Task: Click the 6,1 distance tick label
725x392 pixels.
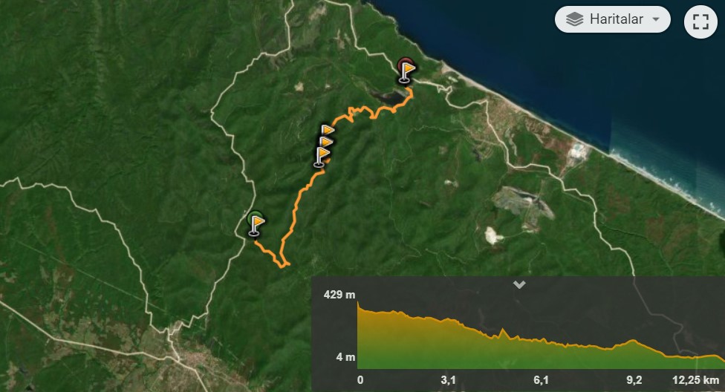Action: [541, 380]
